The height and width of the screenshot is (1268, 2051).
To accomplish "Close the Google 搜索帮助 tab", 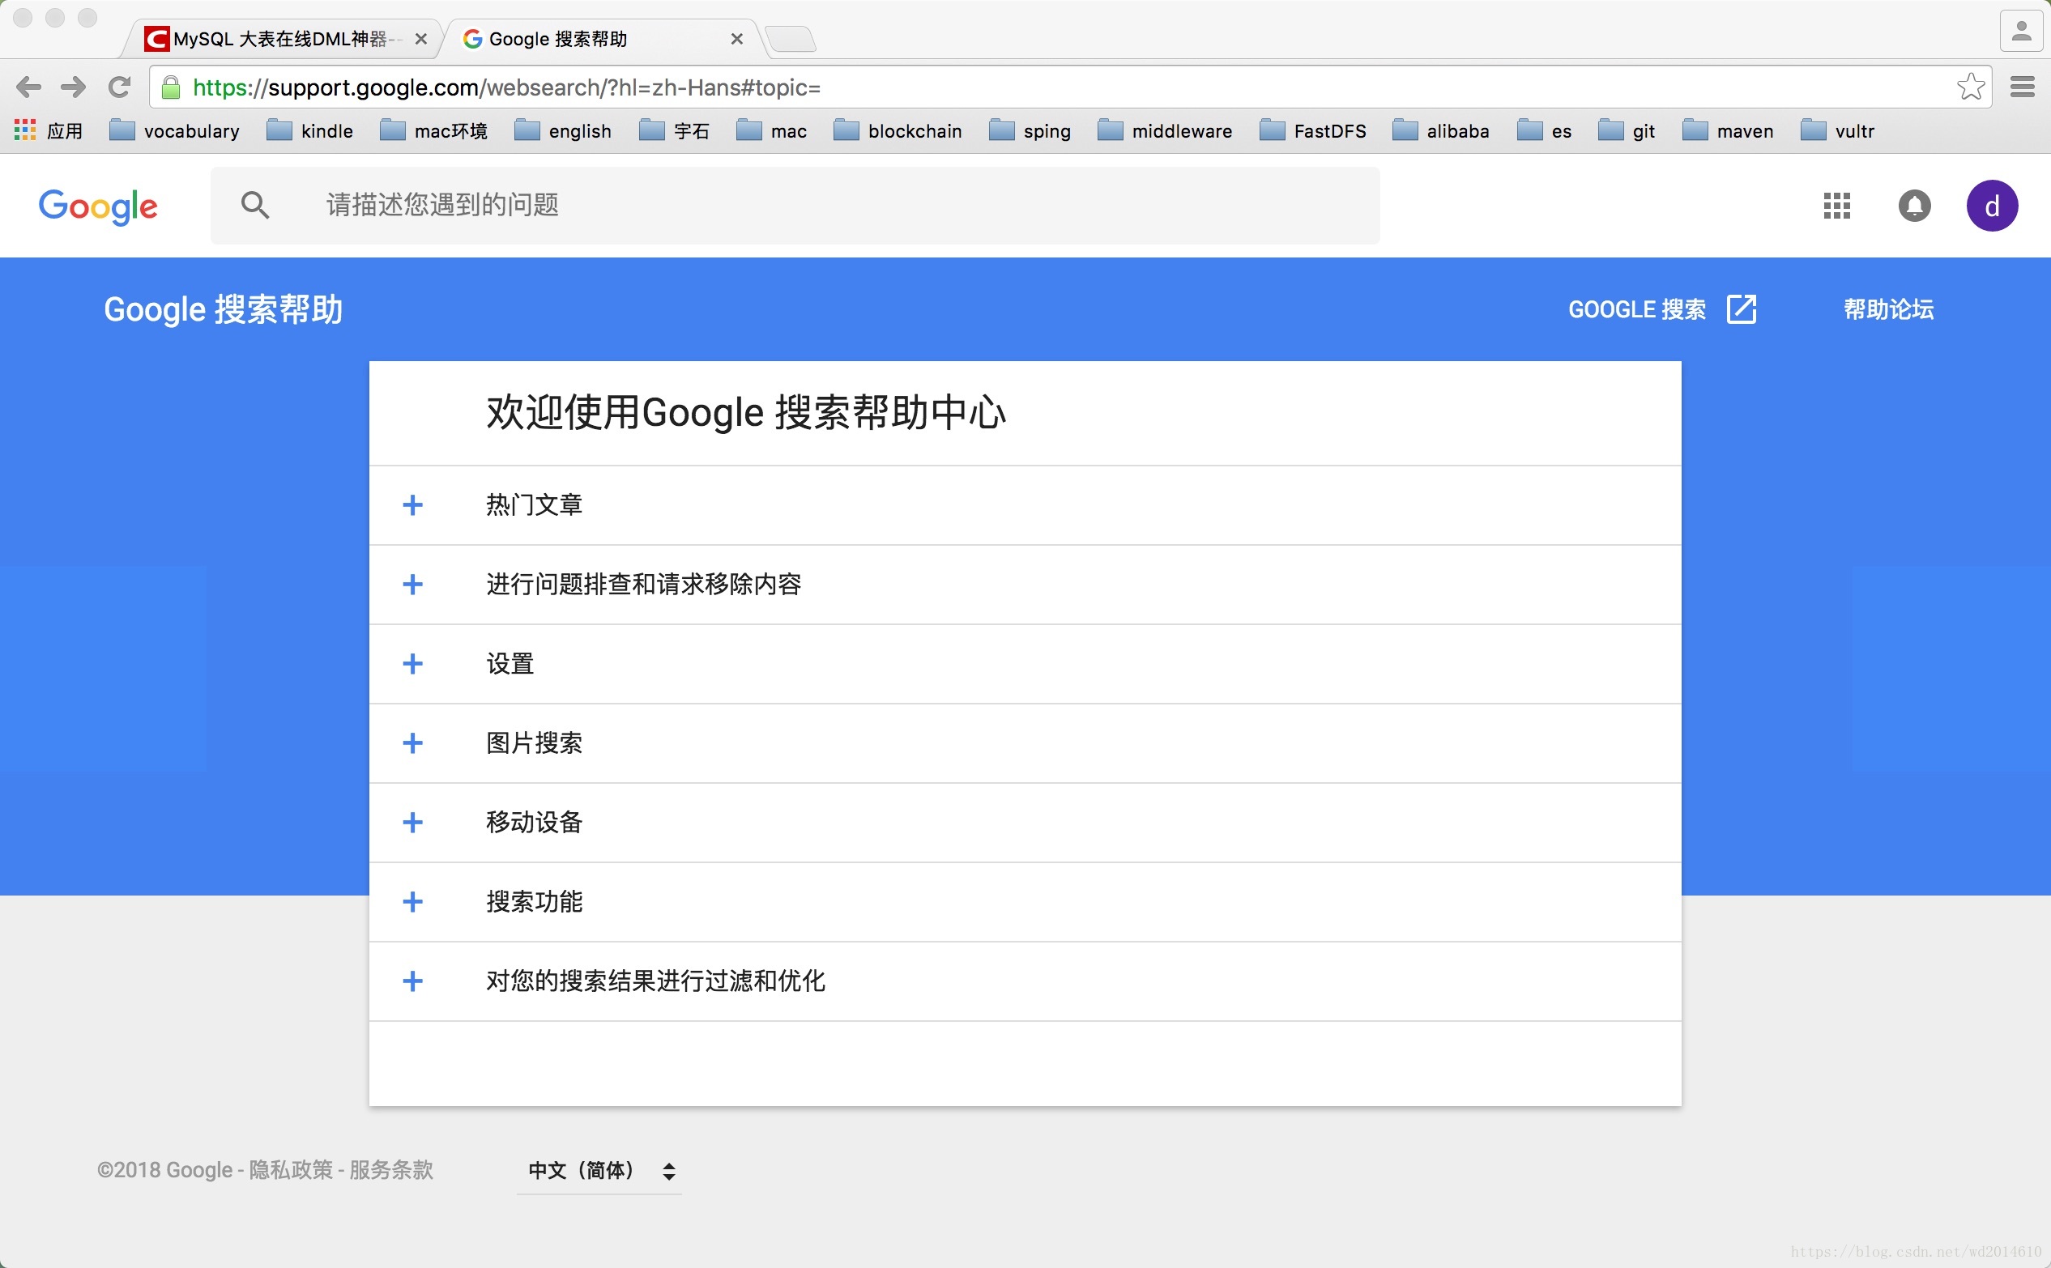I will (x=736, y=39).
